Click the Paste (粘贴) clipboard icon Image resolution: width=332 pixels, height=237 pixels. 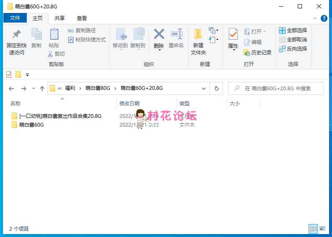pos(54,38)
